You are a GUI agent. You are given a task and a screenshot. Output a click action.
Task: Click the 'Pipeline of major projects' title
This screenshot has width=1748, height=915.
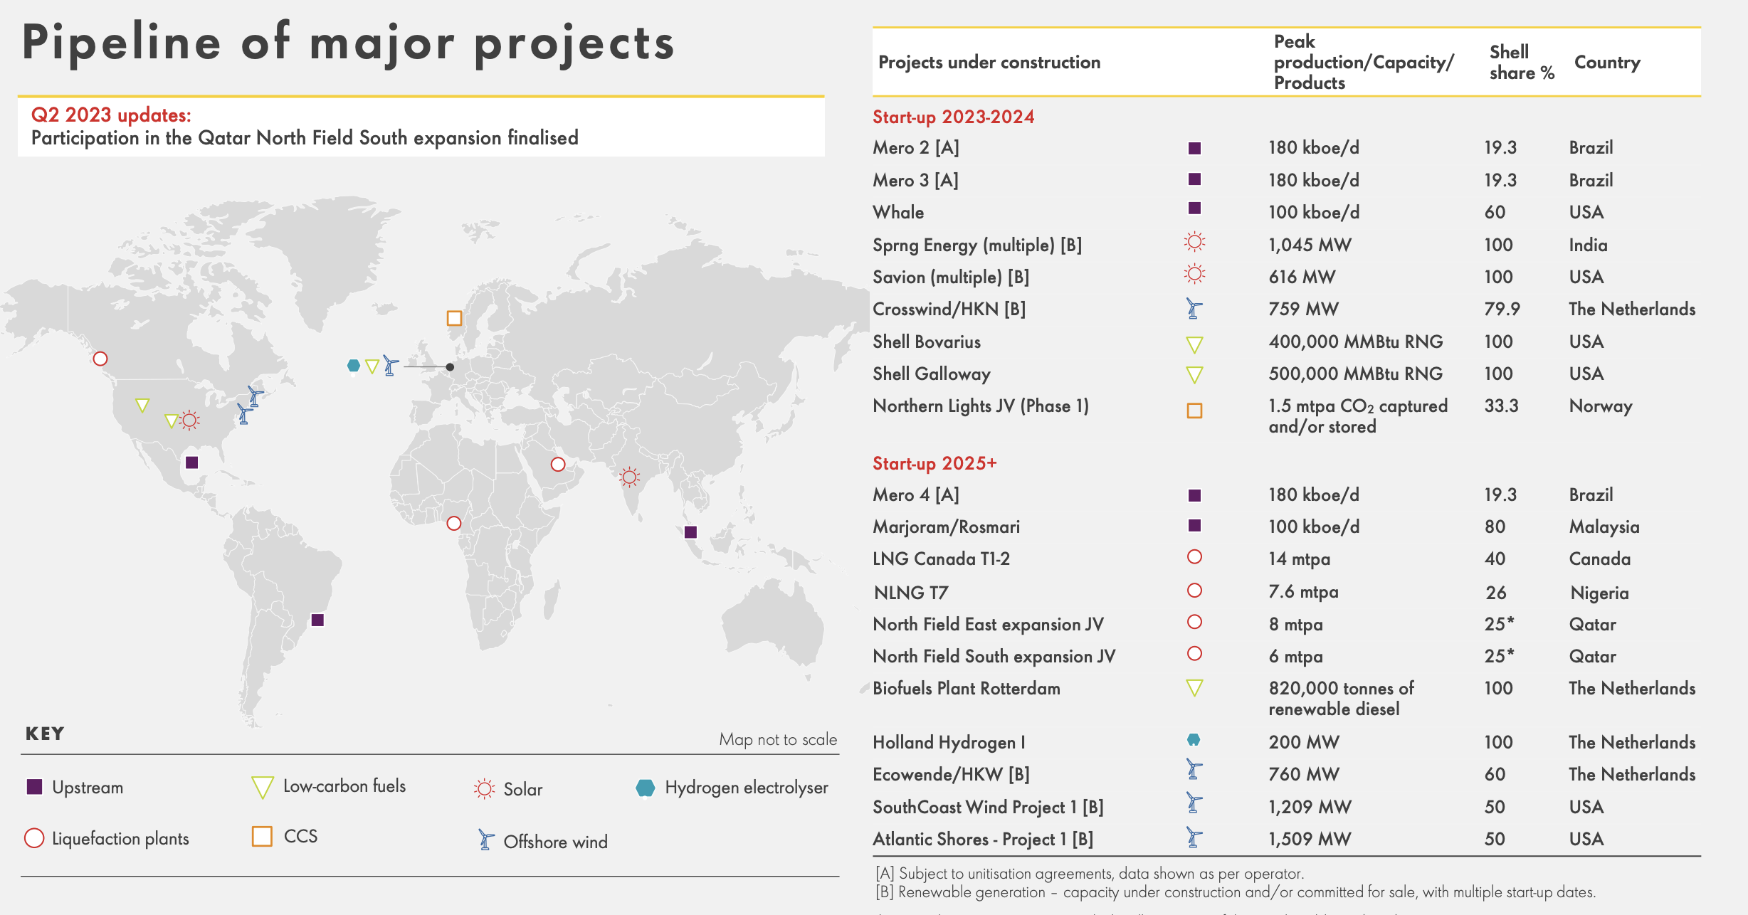pos(348,43)
